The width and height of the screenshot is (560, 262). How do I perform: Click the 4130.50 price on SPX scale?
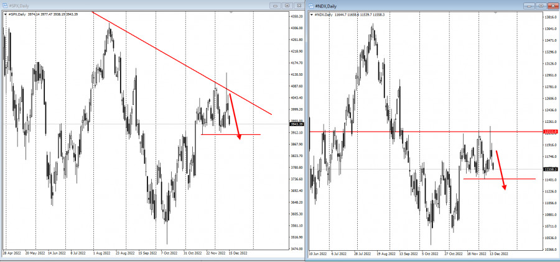[x=297, y=75]
